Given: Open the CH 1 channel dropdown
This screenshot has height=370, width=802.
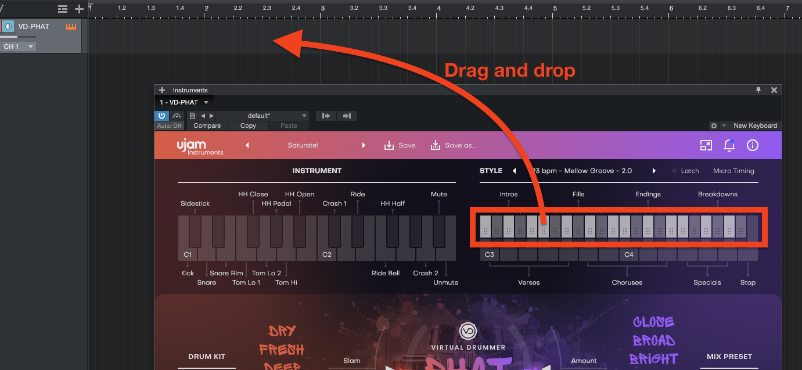Looking at the screenshot, I should tap(19, 46).
